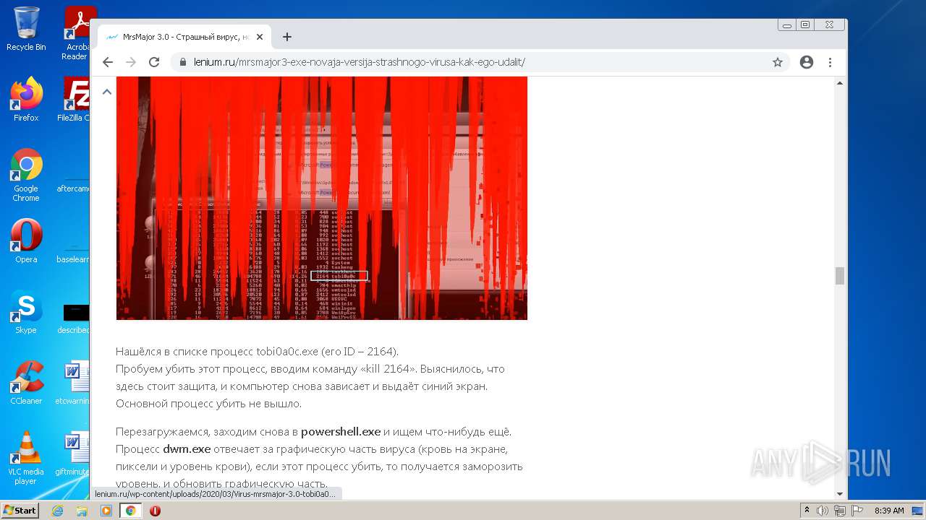This screenshot has height=520, width=926.
Task: Open the etcwarning document on desktop
Action: coord(74,382)
